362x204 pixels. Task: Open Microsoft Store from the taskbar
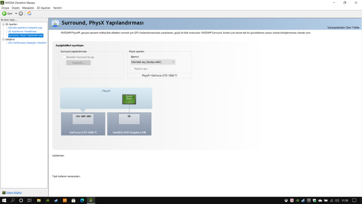[x=74, y=200]
